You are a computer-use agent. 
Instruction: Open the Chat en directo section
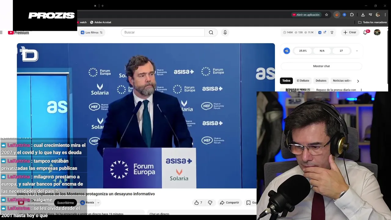(x=159, y=214)
